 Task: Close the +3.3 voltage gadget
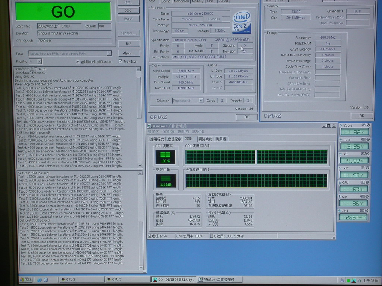coord(368,139)
